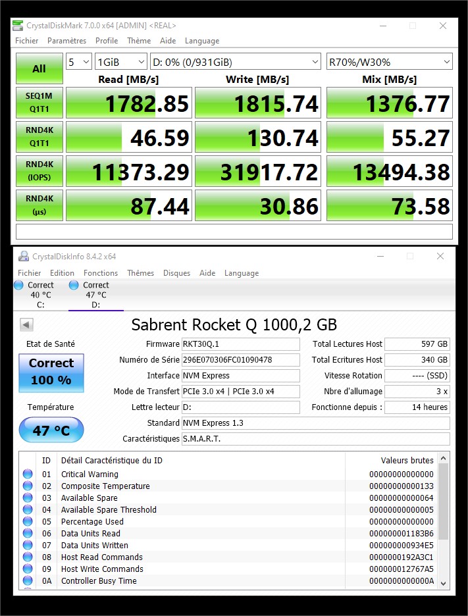The image size is (468, 616).
Task: Click the transfer mode field PCIe 3.0 x4
Action: point(240,392)
